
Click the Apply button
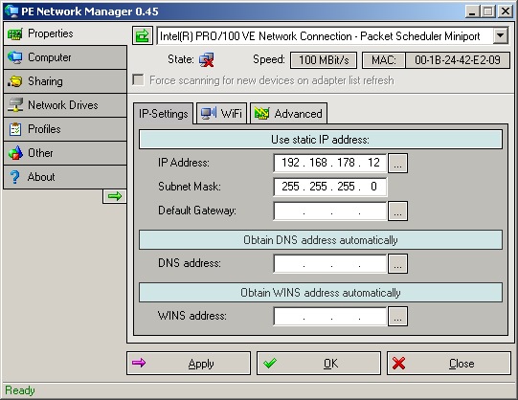tap(189, 363)
